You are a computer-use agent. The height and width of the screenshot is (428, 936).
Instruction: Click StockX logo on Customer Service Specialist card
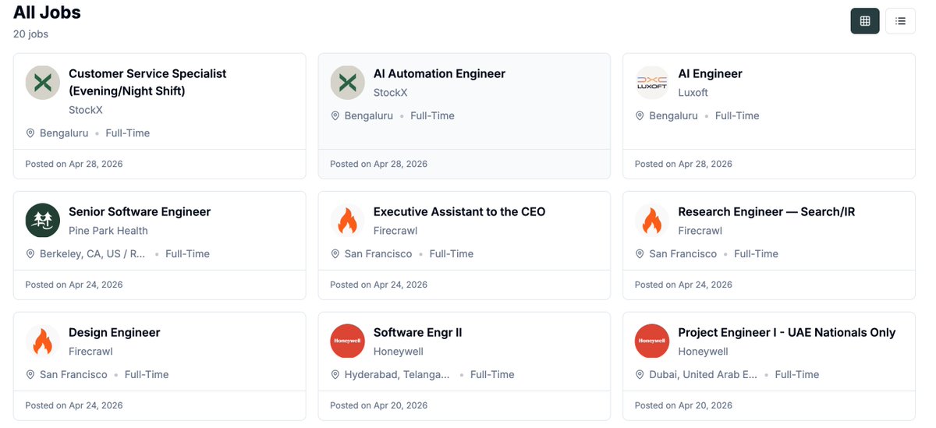point(43,83)
